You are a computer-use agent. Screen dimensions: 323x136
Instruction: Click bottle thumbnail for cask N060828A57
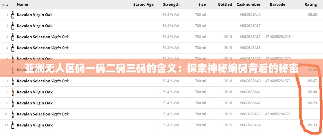tap(13, 26)
